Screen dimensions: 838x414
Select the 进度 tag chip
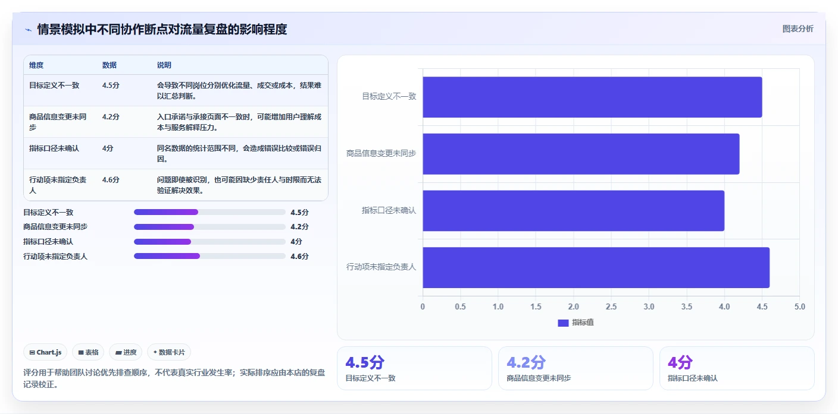pyautogui.click(x=126, y=352)
